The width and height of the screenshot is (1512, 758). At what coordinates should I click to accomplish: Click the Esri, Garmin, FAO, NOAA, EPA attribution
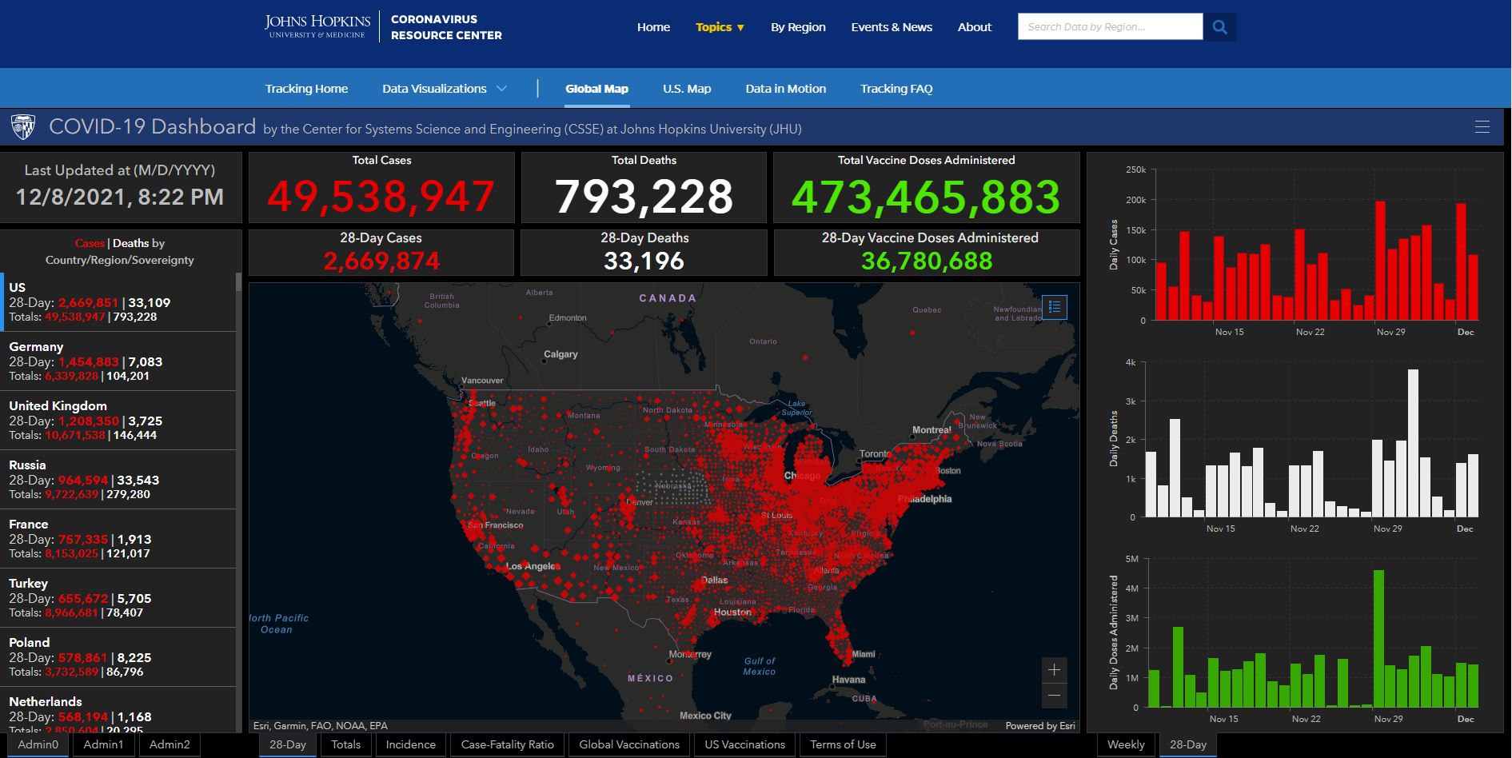[x=320, y=726]
